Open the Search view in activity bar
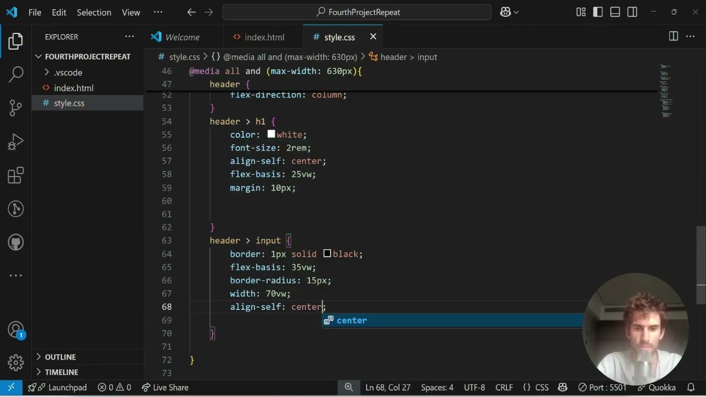This screenshot has width=706, height=397. 16,74
